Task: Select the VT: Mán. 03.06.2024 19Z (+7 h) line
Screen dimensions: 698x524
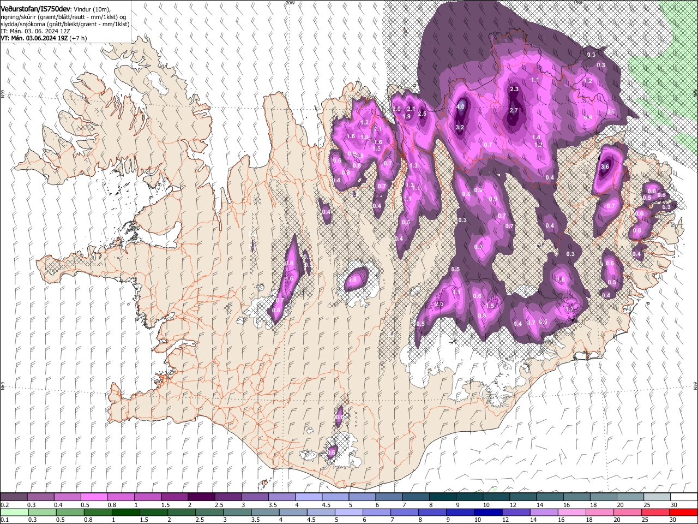Action: [44, 38]
